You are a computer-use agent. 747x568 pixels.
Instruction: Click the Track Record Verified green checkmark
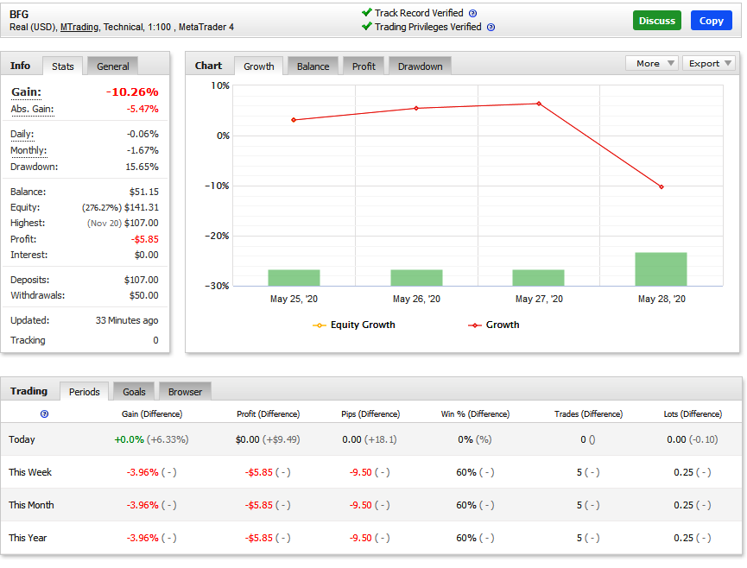366,12
